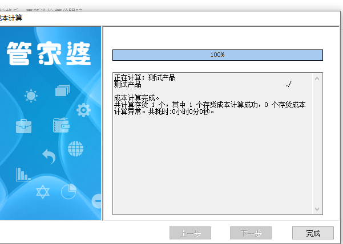Click the log scrollbar down arrow
343x244 pixels.
(x=317, y=209)
